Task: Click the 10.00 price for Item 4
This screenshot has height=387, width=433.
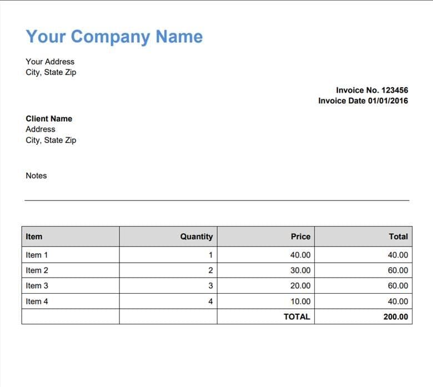Action: click(300, 301)
